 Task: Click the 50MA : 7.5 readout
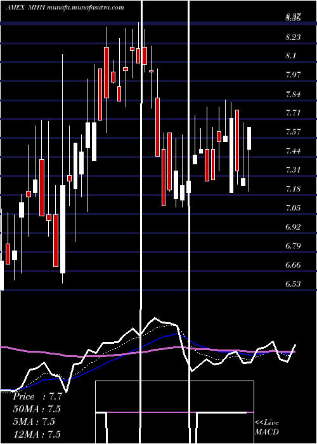click(37, 409)
